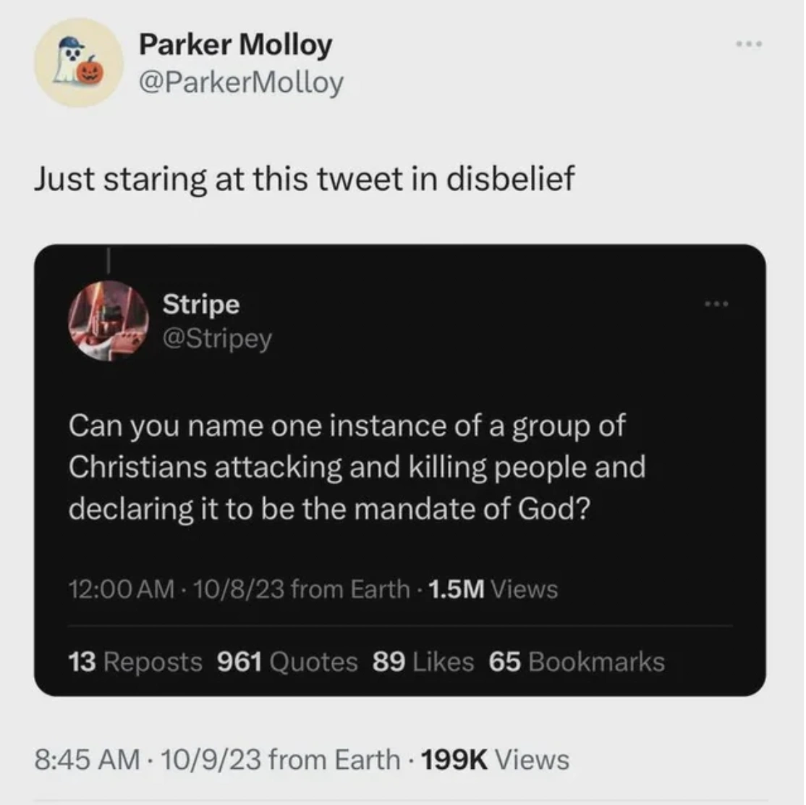The image size is (806, 805).
Task: Click Parker Molloy's ghost profile avatar
Action: tap(79, 63)
